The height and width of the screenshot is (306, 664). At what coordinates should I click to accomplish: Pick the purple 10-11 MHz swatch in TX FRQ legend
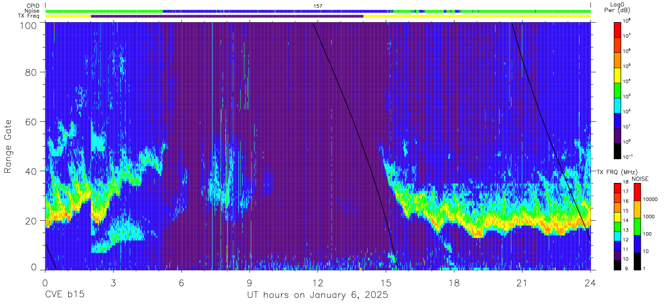pyautogui.click(x=618, y=255)
